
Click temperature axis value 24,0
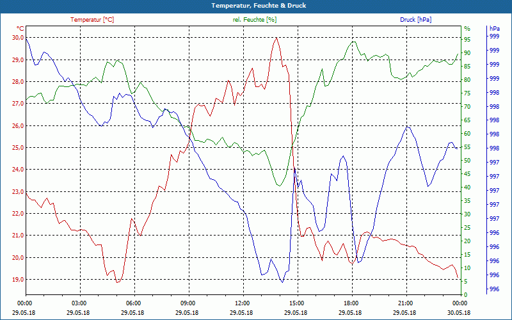[x=18, y=170]
